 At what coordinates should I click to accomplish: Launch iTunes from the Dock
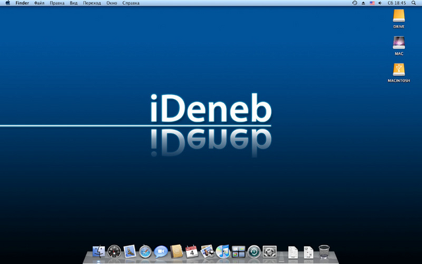coord(223,251)
